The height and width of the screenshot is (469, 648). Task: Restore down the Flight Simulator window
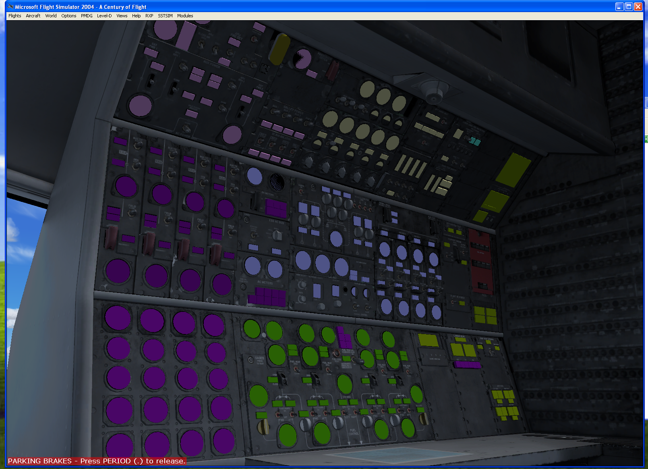629,6
